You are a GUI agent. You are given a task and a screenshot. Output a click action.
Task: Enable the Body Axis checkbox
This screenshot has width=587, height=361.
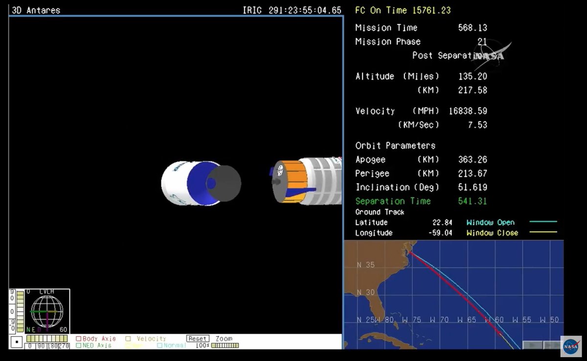pos(78,339)
